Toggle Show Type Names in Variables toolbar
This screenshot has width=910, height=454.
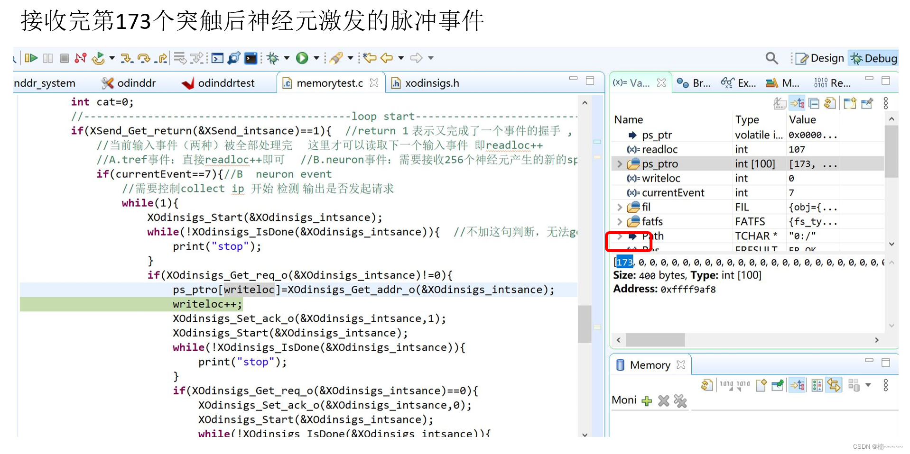[x=780, y=103]
